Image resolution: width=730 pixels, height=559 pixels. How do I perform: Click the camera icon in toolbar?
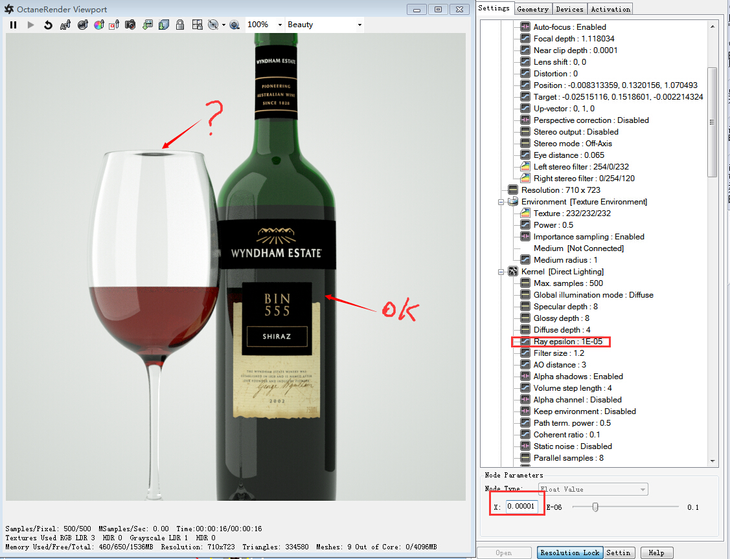pyautogui.click(x=130, y=25)
